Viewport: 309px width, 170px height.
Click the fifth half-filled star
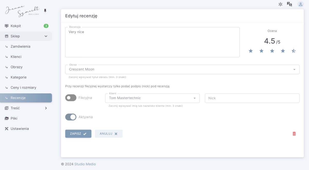pyautogui.click(x=294, y=51)
